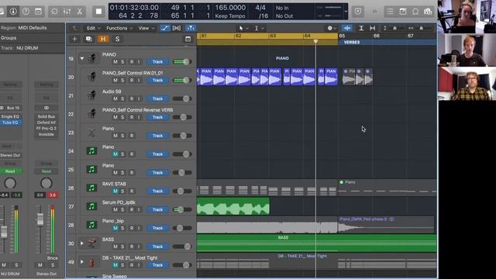Record-enable PIANO_Self Control RW.01_01 track
Image resolution: width=496 pixels, height=279 pixels.
132,81
